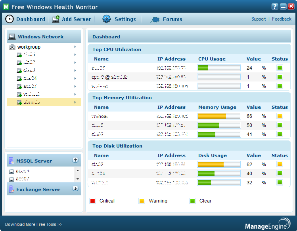Click the yellow status square of 66% memory row

pyautogui.click(x=280, y=116)
